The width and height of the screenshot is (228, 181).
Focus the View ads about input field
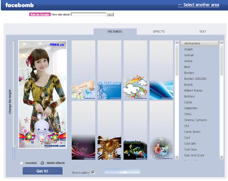click(x=88, y=15)
